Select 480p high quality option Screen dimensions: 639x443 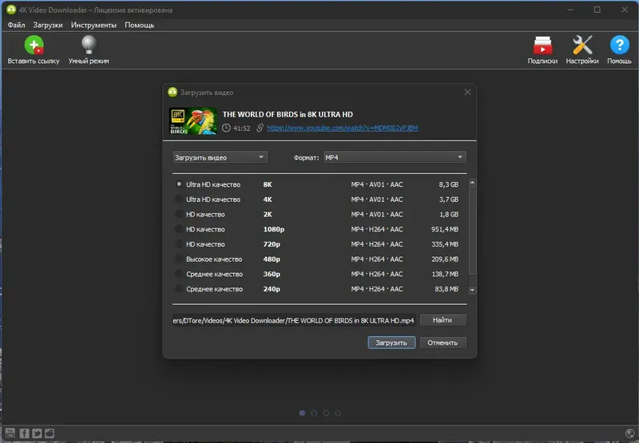coord(179,259)
